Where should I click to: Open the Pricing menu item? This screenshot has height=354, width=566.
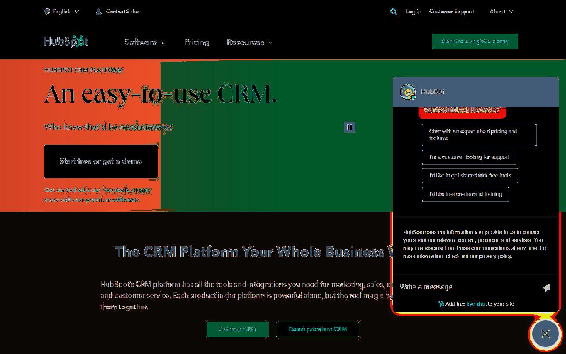click(196, 42)
